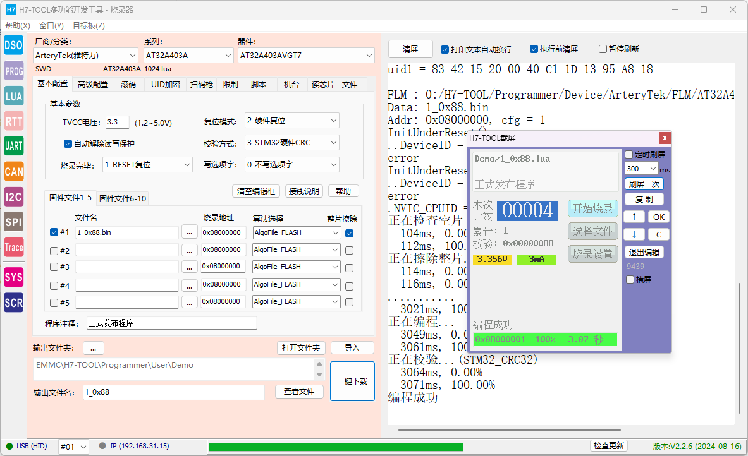Open the DSO oscilloscope sidebar tool
748x456 pixels.
[13, 45]
